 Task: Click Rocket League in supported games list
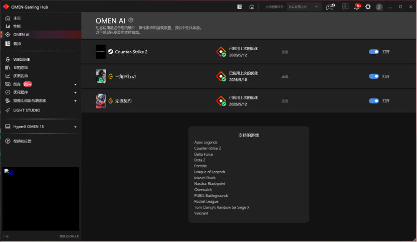(x=206, y=201)
